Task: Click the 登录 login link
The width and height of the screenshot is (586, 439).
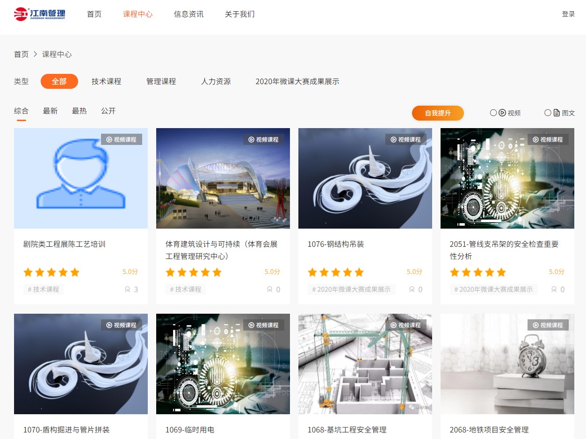Action: click(x=568, y=14)
